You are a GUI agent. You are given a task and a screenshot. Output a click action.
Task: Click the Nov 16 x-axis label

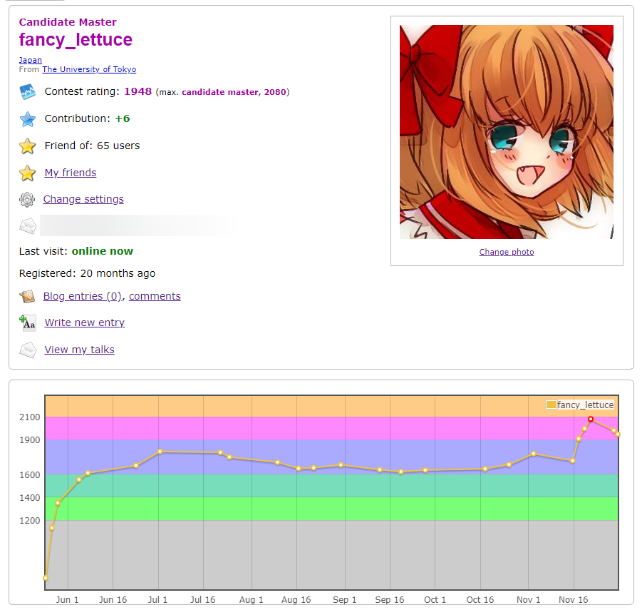tap(574, 600)
